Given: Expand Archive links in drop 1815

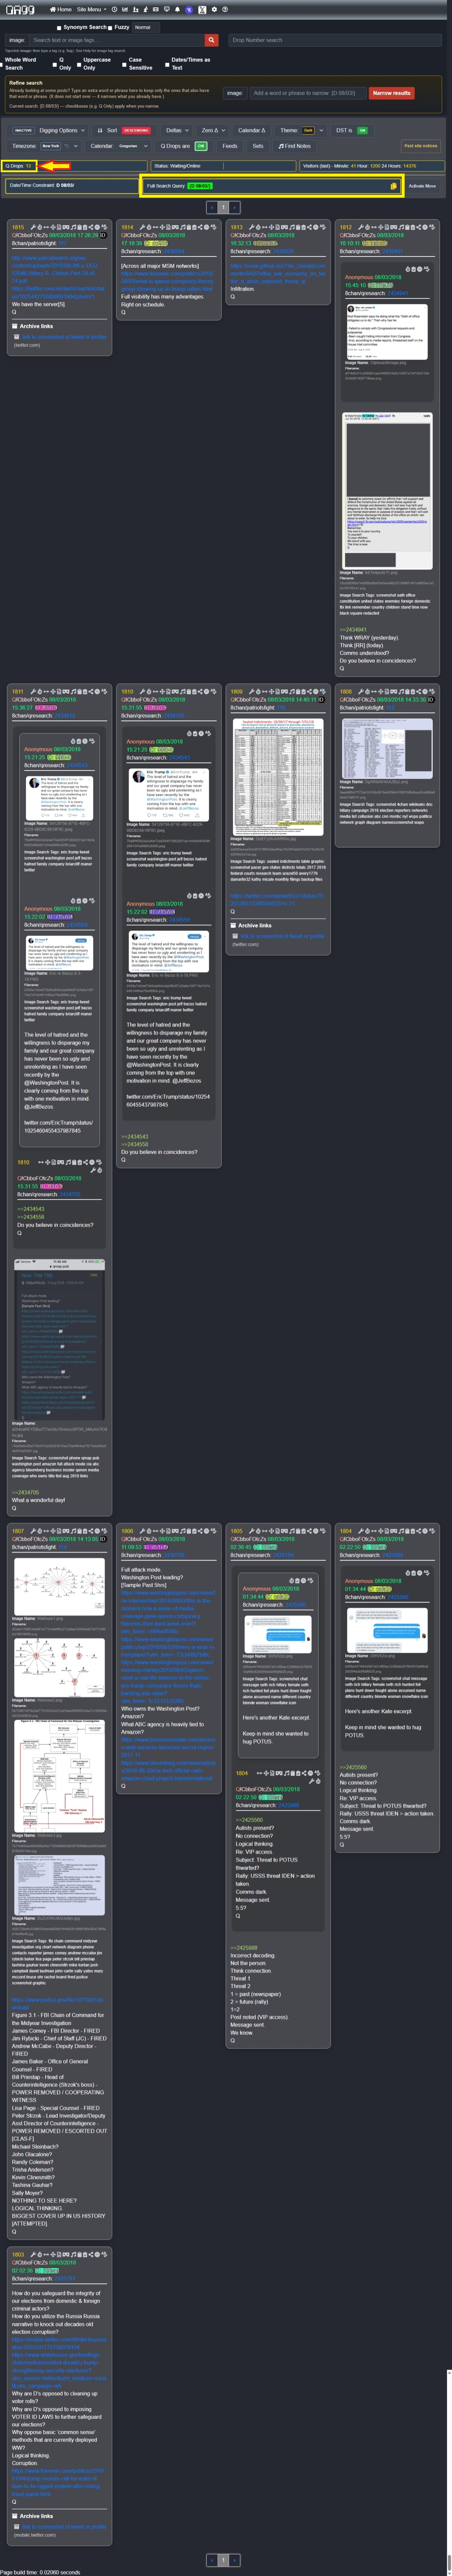Looking at the screenshot, I should [x=34, y=326].
